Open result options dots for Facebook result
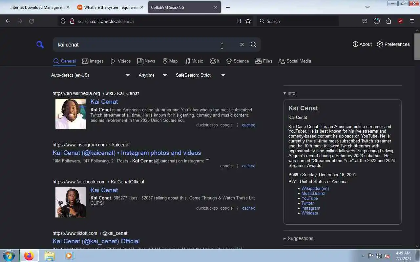This screenshot has width=420, height=262. (237, 208)
